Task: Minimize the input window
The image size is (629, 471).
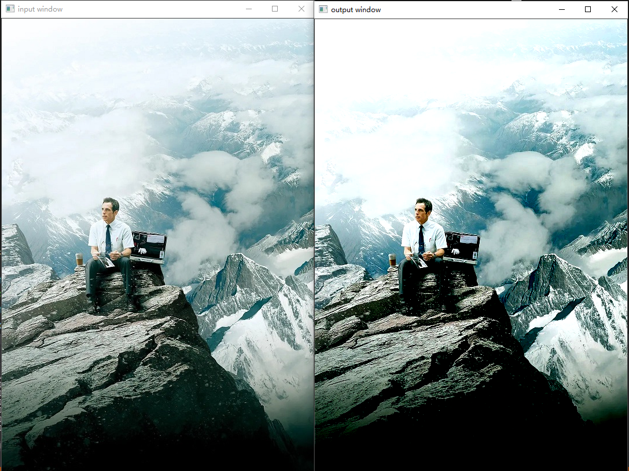Action: click(249, 9)
